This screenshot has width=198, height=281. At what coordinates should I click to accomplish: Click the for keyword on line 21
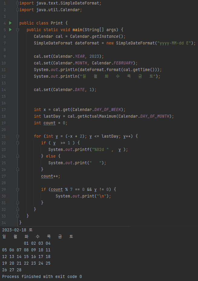[37, 136]
